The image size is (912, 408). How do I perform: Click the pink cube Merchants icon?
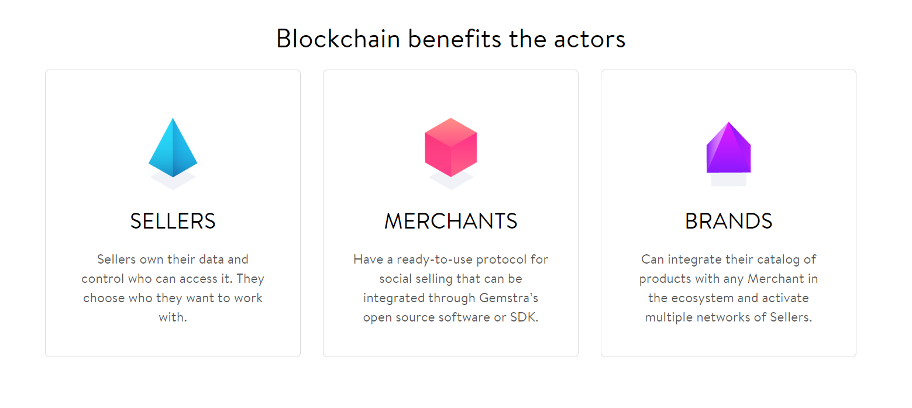tap(450, 147)
